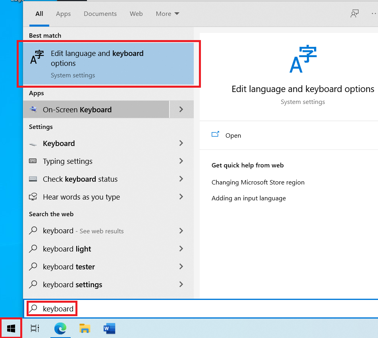This screenshot has height=338, width=378.
Task: Launch Microsoft Edge from the taskbar
Action: click(x=60, y=328)
